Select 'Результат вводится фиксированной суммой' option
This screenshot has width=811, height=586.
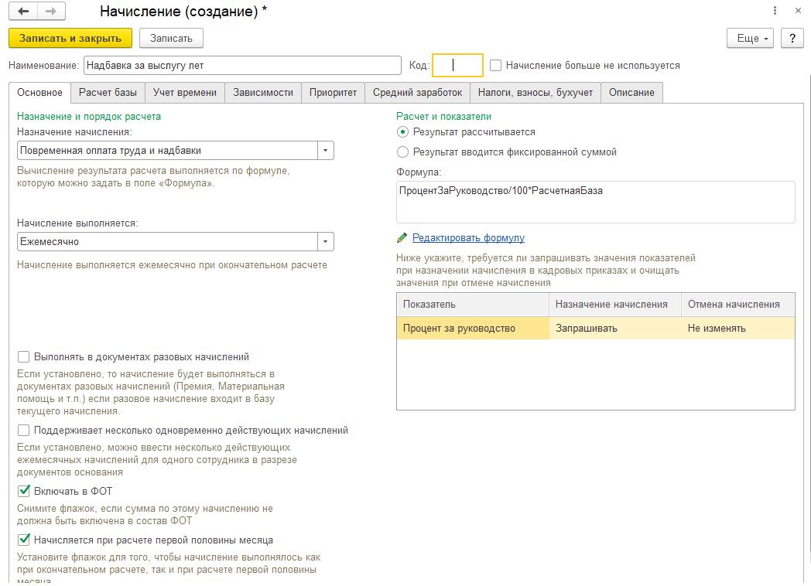click(402, 152)
